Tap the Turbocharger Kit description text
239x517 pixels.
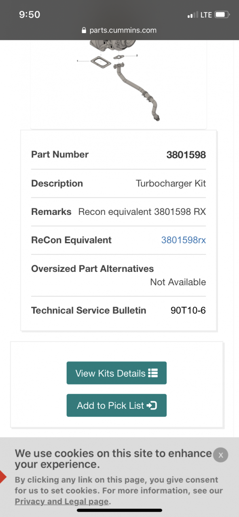(x=171, y=183)
